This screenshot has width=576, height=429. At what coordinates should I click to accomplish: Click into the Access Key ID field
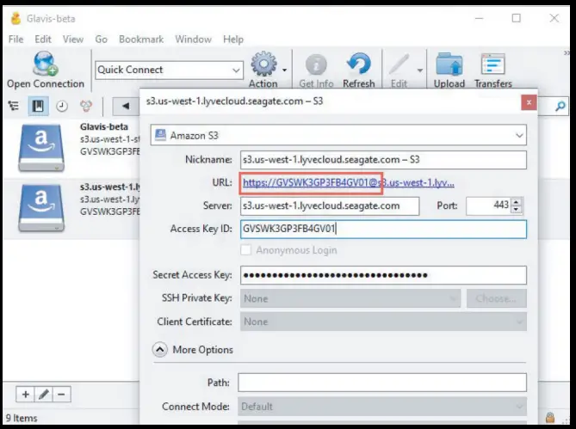383,230
